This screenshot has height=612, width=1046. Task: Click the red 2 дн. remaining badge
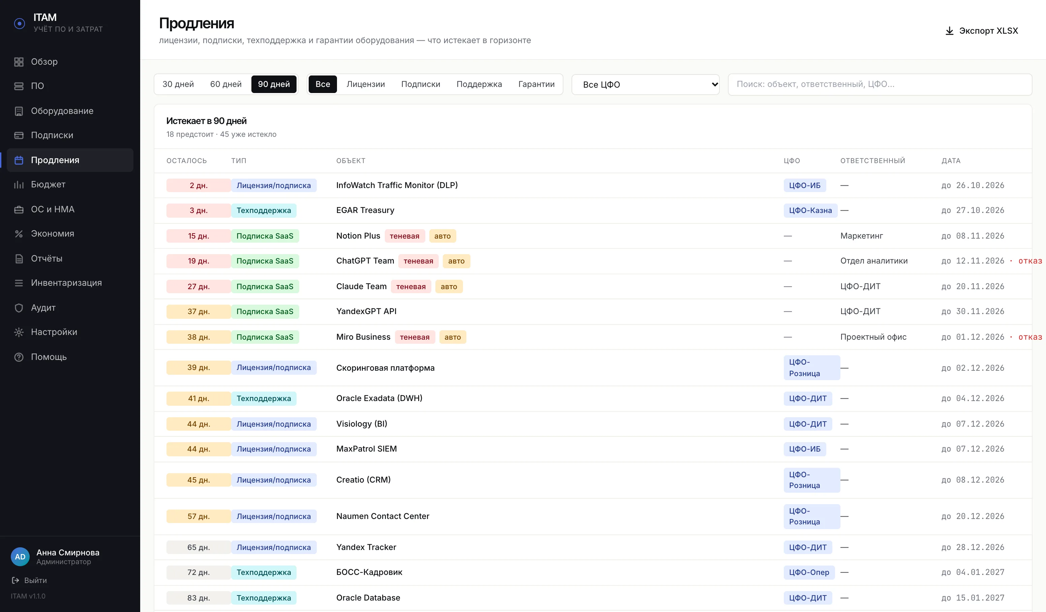(x=198, y=185)
